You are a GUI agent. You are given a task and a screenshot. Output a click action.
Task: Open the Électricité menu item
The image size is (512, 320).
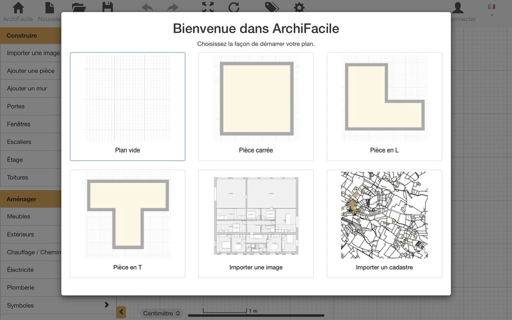pyautogui.click(x=31, y=270)
